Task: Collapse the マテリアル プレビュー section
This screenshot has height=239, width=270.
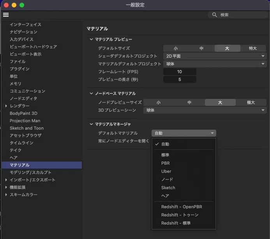Action: (92, 40)
